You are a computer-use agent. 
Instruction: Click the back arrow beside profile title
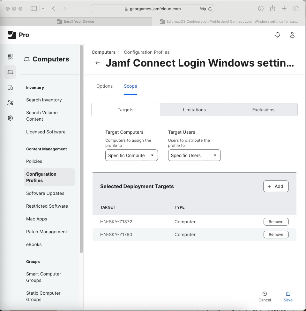pyautogui.click(x=98, y=63)
